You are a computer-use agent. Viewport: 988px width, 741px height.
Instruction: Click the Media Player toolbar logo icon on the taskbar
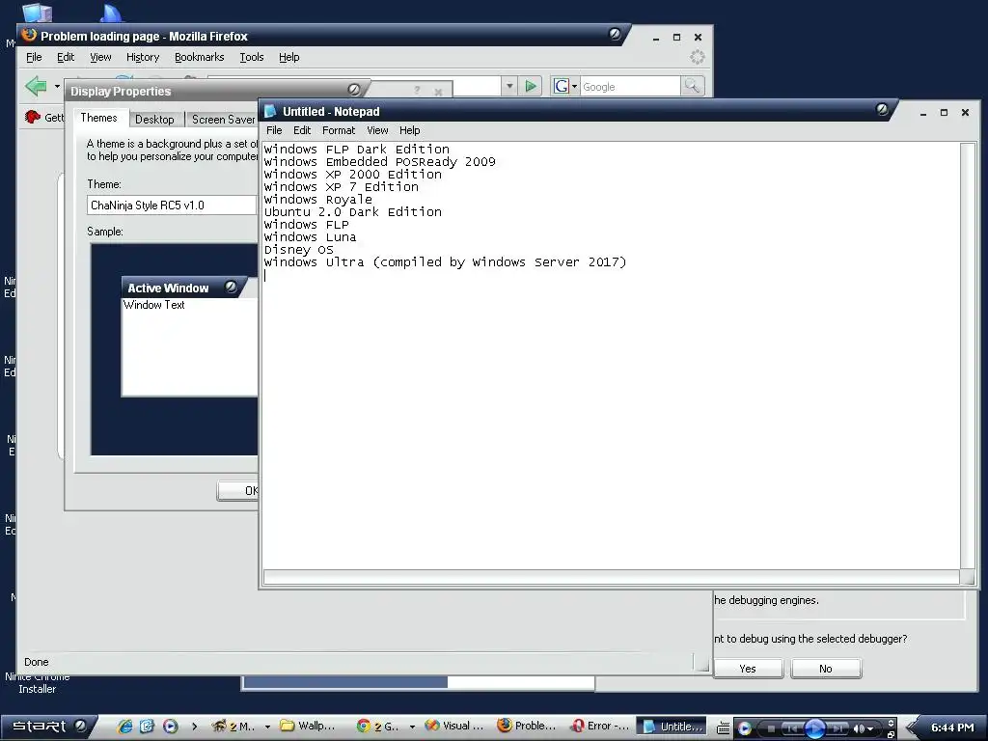(744, 727)
